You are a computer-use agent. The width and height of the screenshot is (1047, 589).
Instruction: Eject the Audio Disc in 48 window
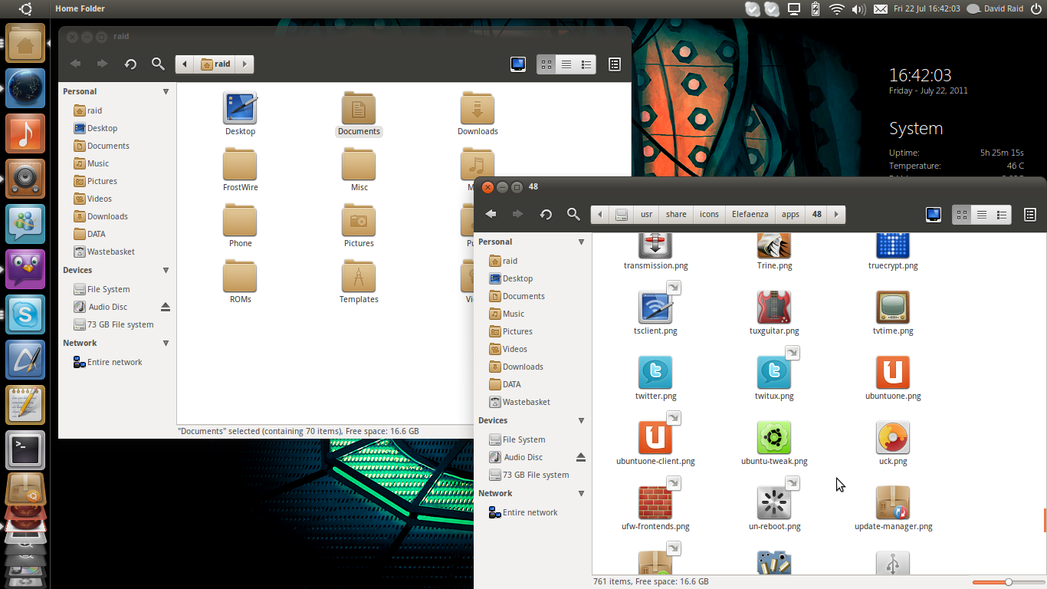point(581,457)
